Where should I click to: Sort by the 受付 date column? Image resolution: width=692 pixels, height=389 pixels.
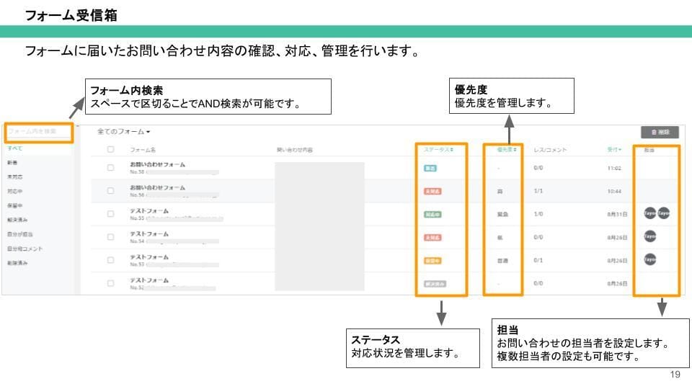[614, 150]
